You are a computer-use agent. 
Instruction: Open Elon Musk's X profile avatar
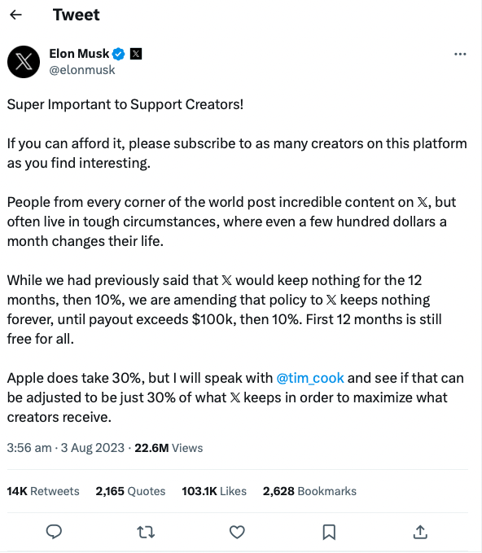[24, 62]
